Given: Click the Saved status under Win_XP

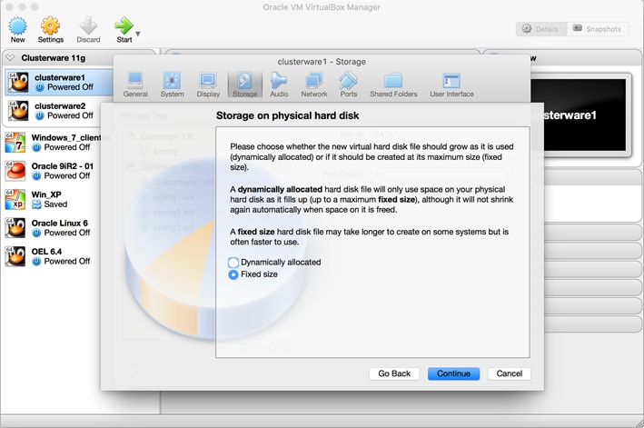Looking at the screenshot, I should click(55, 204).
